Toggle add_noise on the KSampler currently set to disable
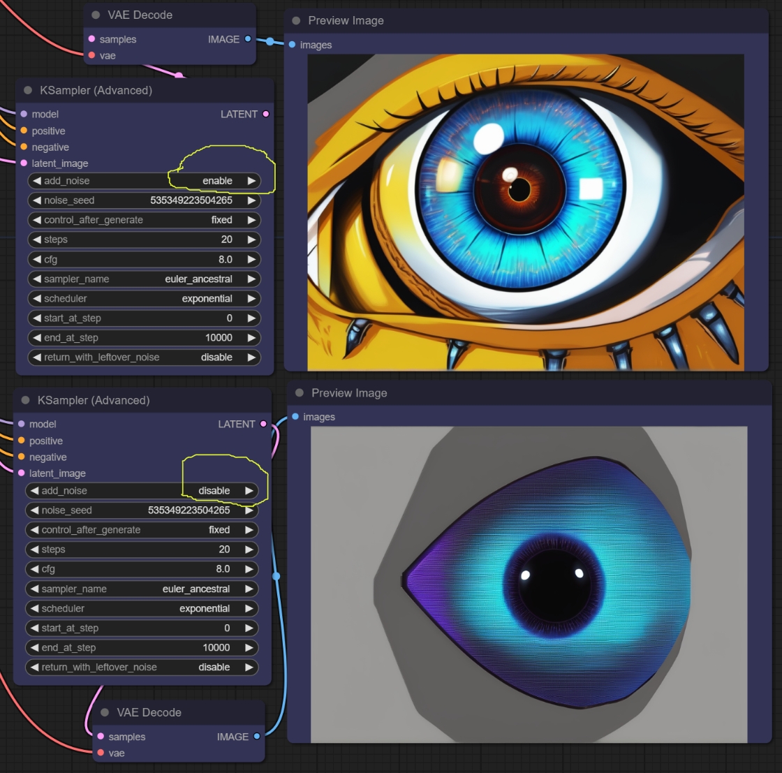 [142, 491]
